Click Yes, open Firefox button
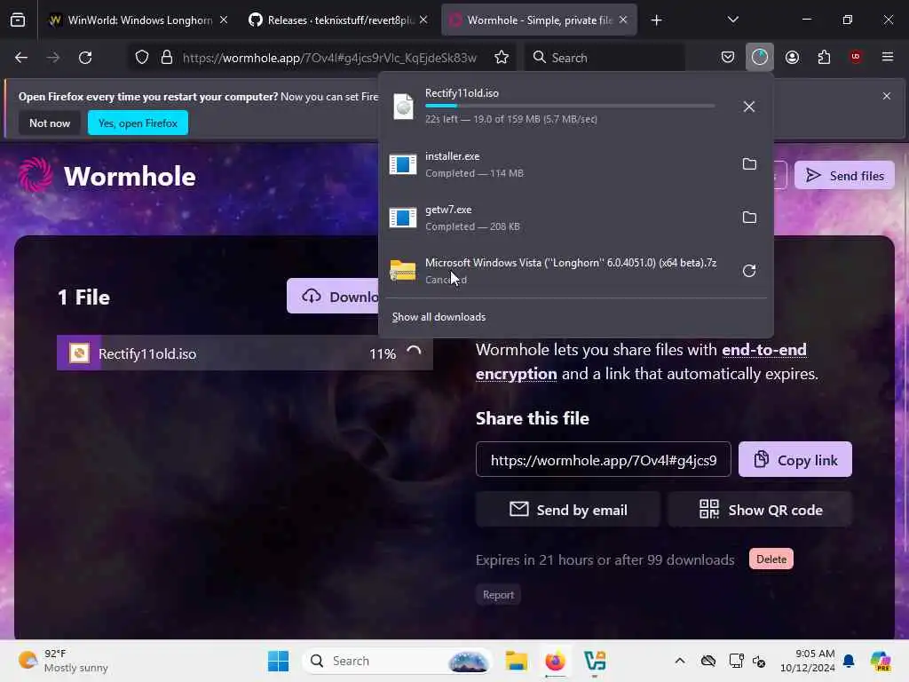Viewport: 909px width, 682px height. coord(138,123)
